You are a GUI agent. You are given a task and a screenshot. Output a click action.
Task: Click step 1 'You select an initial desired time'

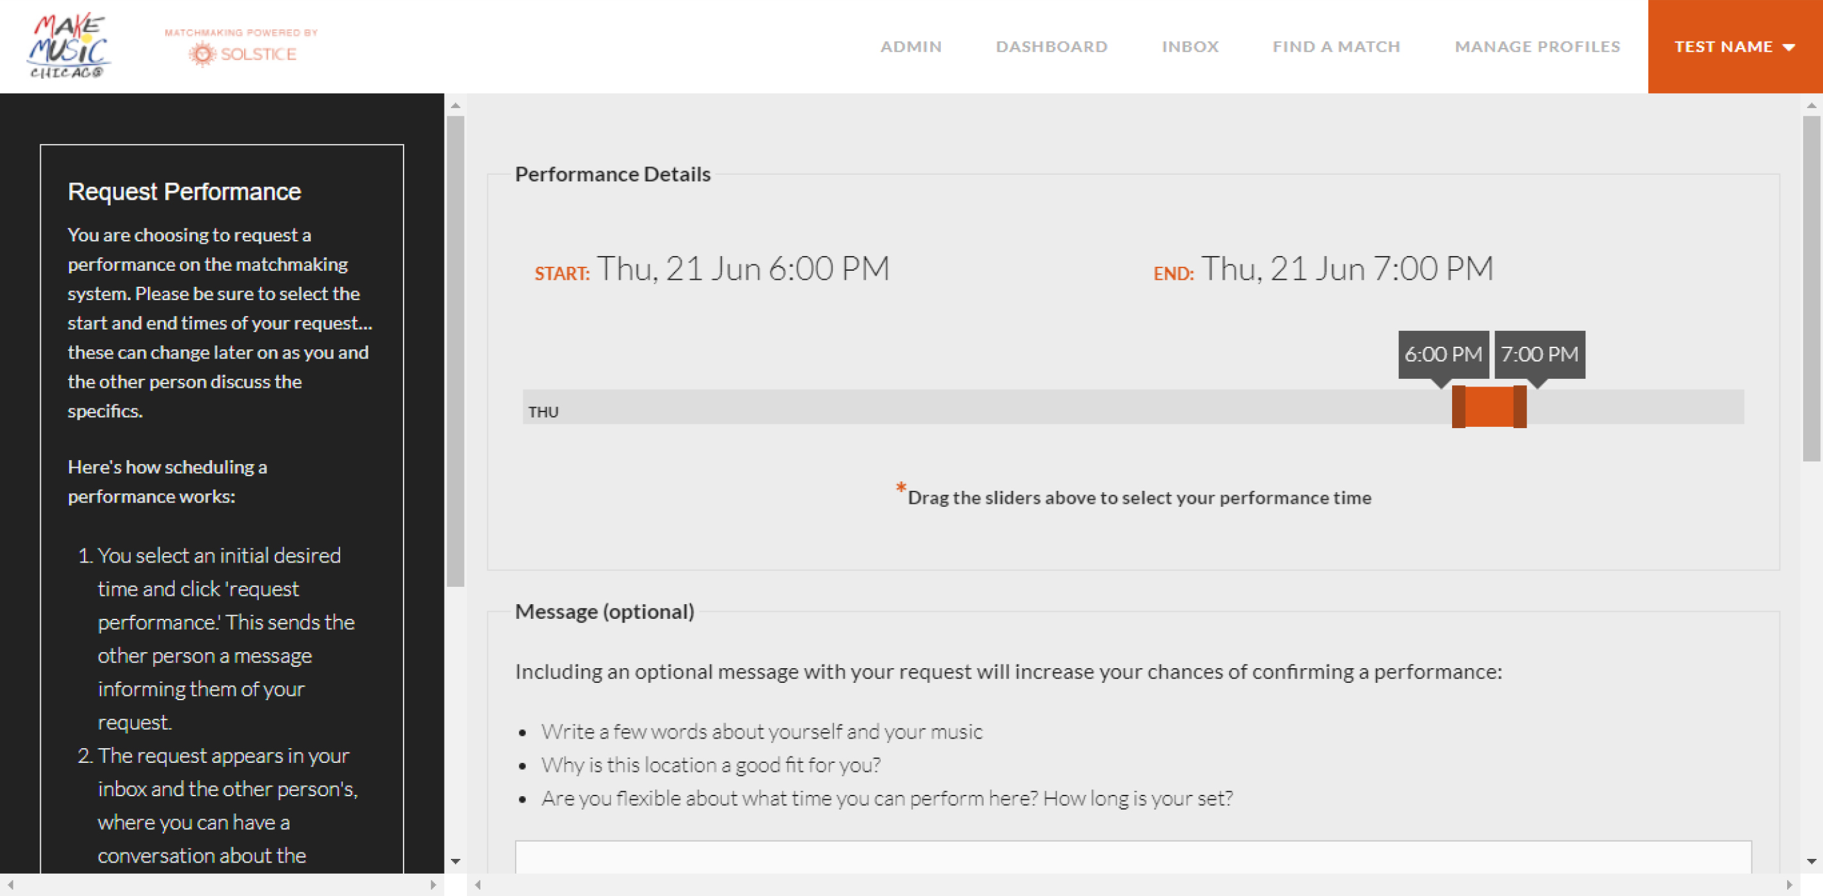coord(225,639)
